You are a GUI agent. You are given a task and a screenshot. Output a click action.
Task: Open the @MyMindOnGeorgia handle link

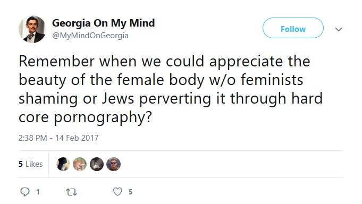pyautogui.click(x=90, y=36)
